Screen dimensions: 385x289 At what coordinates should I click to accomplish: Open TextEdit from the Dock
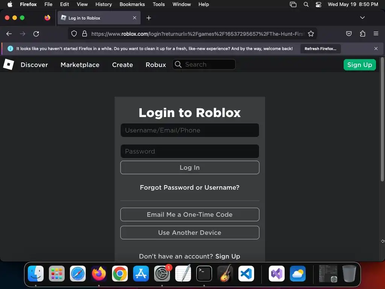tap(183, 274)
